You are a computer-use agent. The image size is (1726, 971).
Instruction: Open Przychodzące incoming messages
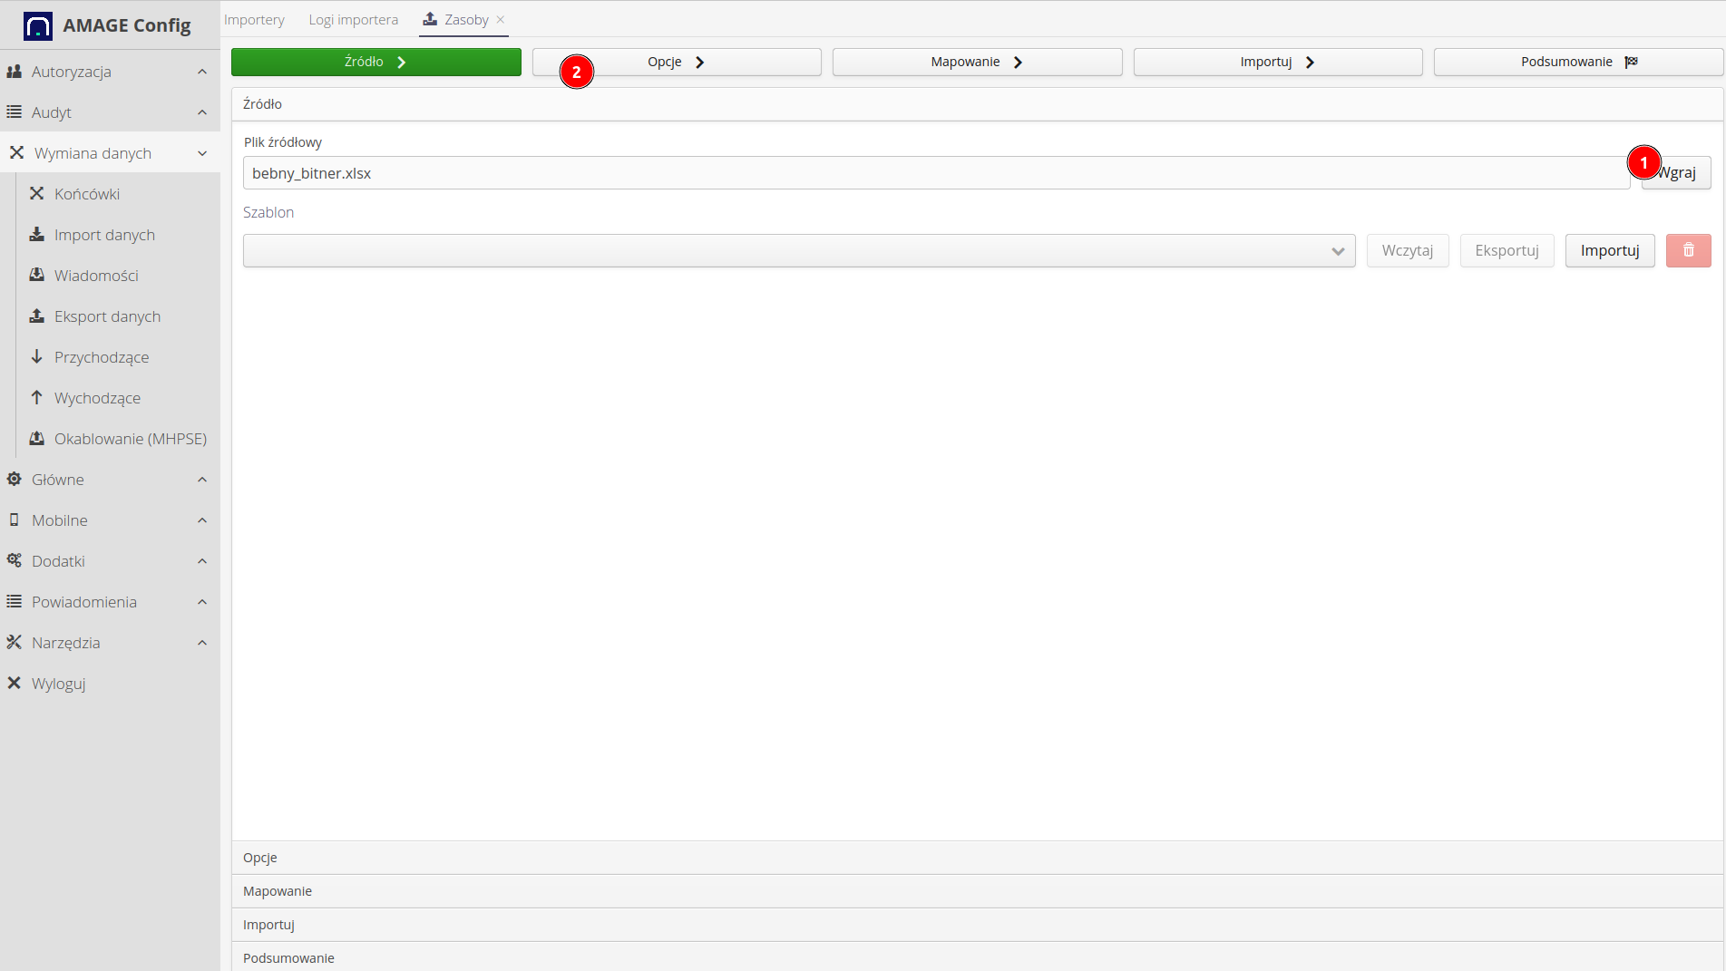coord(102,357)
